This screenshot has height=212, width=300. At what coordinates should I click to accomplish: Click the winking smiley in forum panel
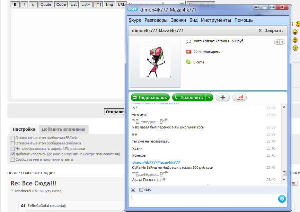[298, 24]
